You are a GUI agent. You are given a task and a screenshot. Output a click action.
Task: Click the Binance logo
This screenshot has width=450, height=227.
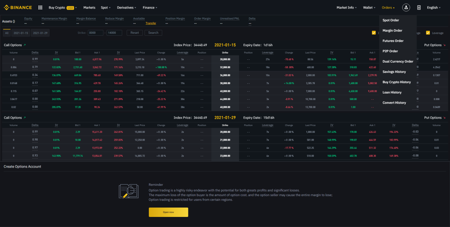tap(18, 7)
